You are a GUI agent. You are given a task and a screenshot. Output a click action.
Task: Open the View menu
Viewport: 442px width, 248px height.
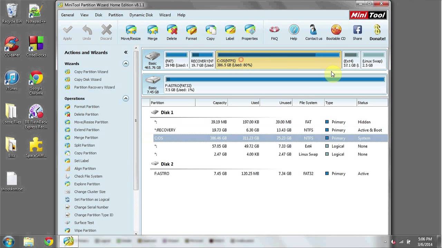[x=84, y=15]
